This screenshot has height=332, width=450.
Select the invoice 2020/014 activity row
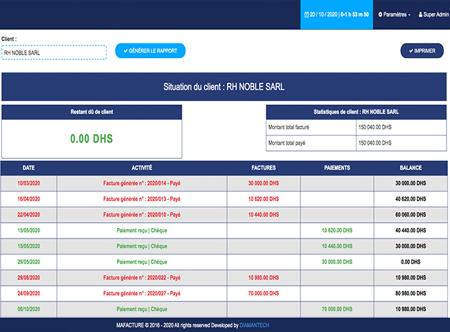tap(142, 183)
